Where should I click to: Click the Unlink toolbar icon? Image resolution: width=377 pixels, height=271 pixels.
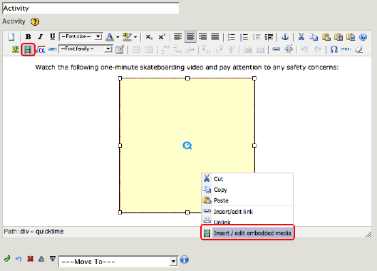pos(289,49)
